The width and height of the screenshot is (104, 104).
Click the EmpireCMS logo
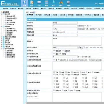(10, 3)
